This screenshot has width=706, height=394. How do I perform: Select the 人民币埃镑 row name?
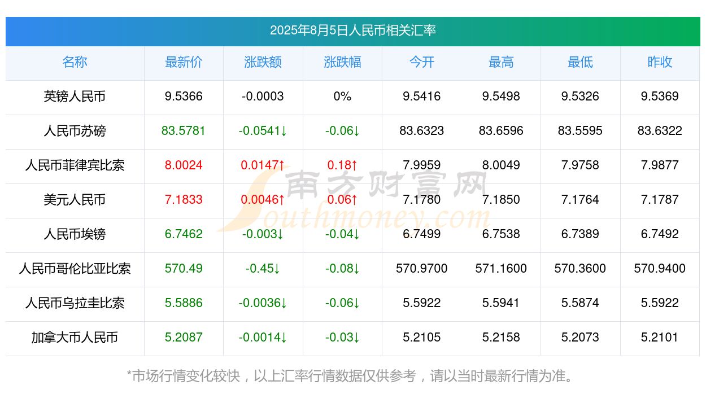coord(75,234)
